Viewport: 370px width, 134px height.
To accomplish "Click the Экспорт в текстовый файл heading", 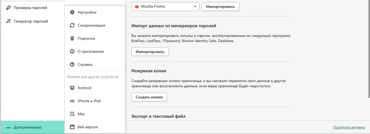I will point(158,116).
